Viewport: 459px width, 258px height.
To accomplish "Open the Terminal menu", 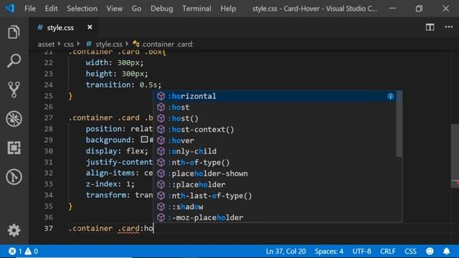I will 197,9.
